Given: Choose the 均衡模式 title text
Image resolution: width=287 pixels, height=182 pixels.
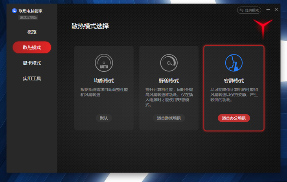Looking at the screenshot, I should point(104,81).
